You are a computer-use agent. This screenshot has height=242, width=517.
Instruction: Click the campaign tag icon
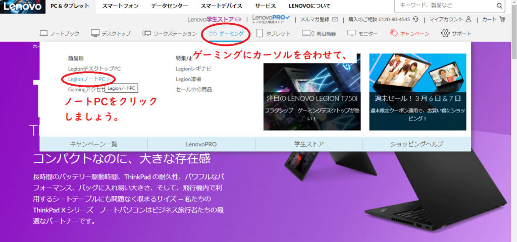click(x=393, y=33)
